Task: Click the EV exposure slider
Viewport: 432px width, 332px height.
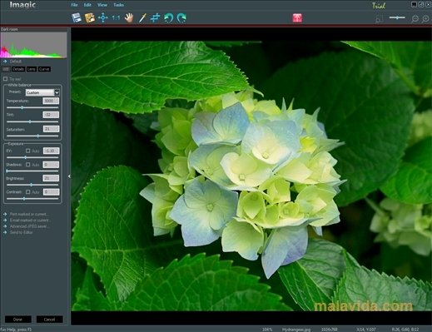Action: (x=32, y=157)
